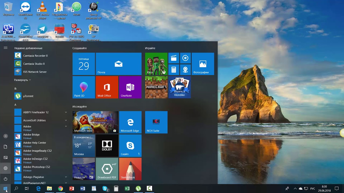Open Documents from the Start sidebar
This screenshot has height=193, width=344.
pos(5,147)
